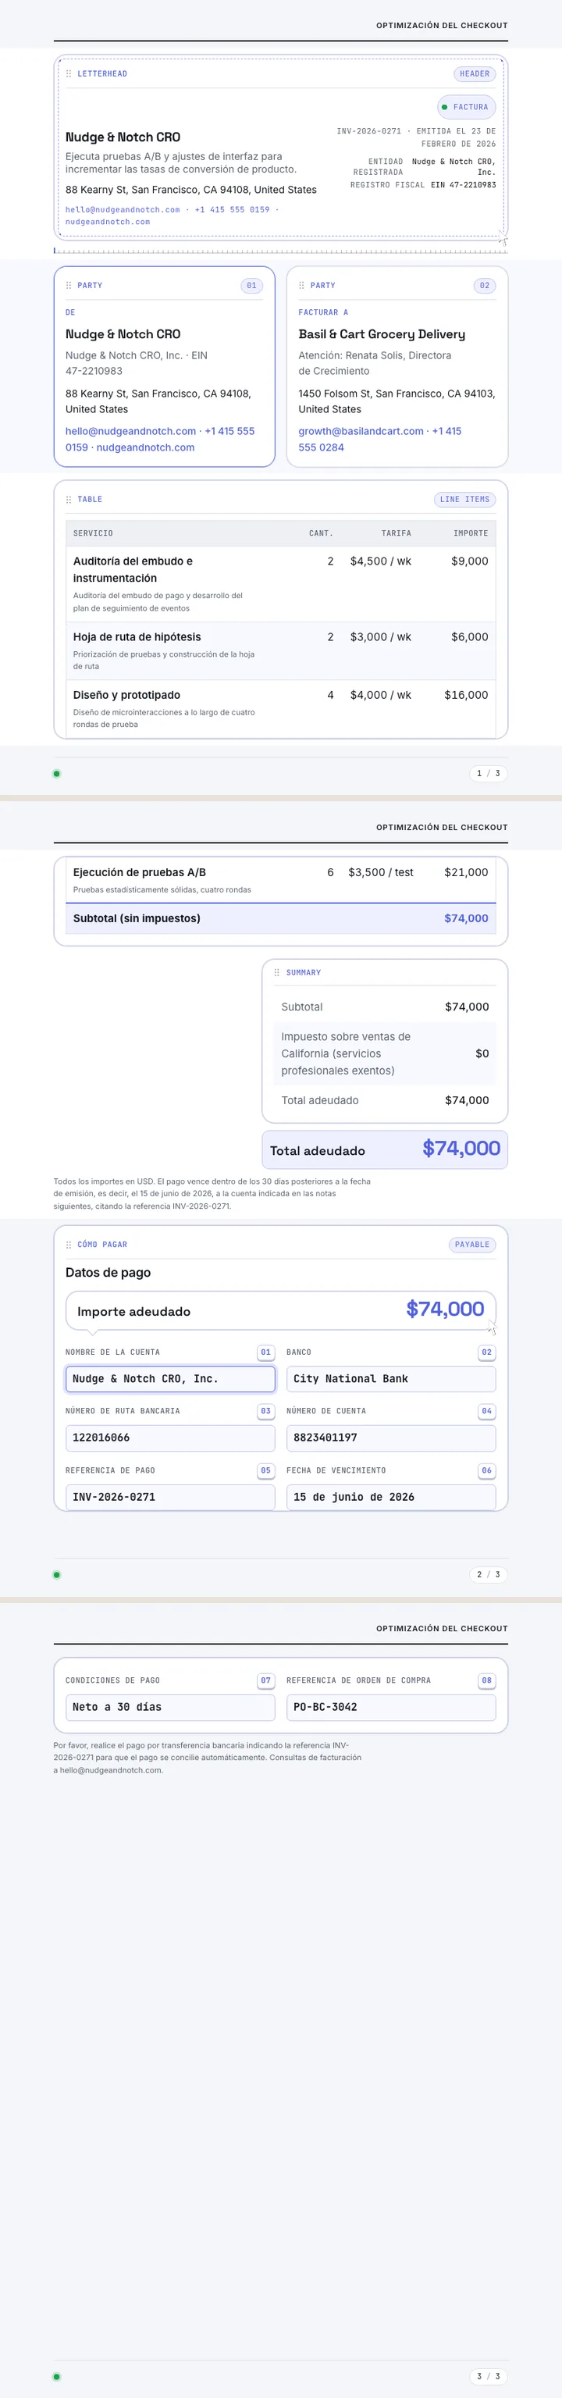Open hello@nudgeandnotch.com link in DE card
Viewport: 562px width, 2398px height.
130,431
